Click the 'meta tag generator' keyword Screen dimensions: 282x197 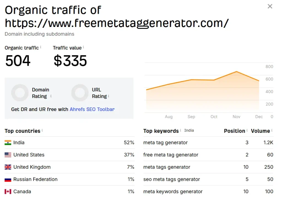click(165, 143)
